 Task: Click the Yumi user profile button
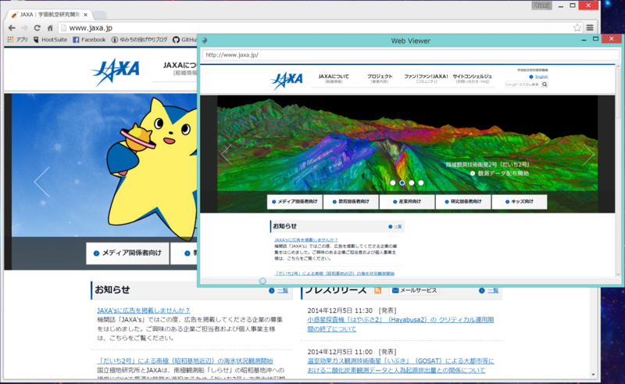[x=541, y=5]
